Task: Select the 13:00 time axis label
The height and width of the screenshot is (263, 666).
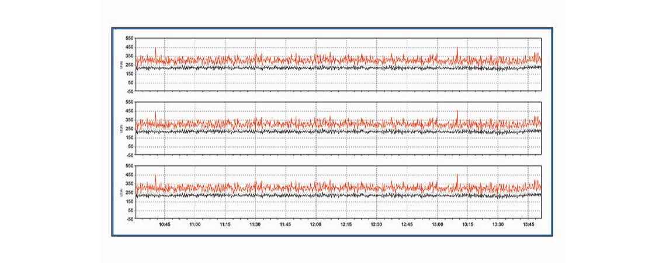Action: [x=437, y=224]
